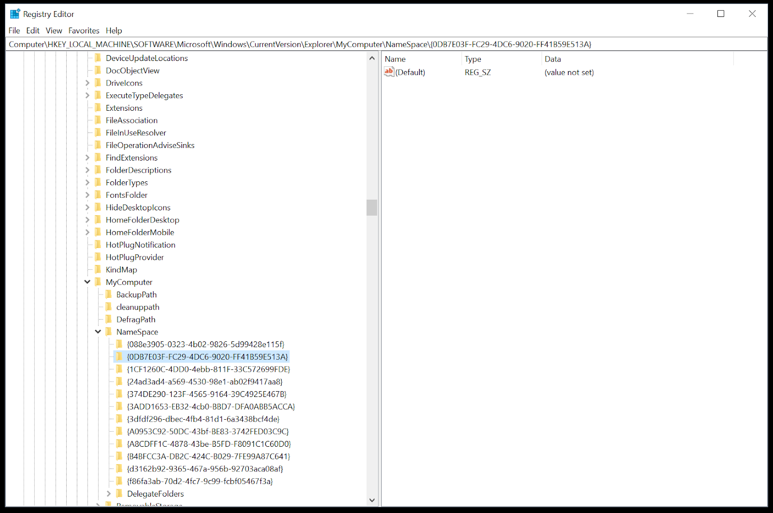Expand the ExecuteTypeDelegates key
This screenshot has width=773, height=513.
(x=87, y=96)
